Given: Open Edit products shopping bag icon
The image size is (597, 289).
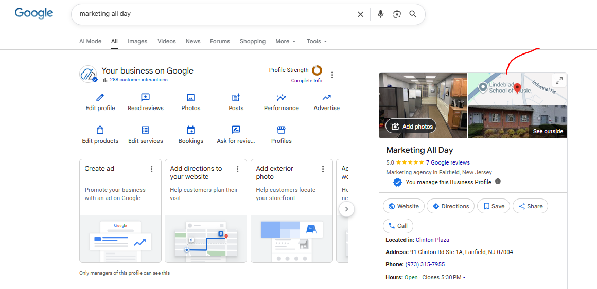Looking at the screenshot, I should click(100, 130).
